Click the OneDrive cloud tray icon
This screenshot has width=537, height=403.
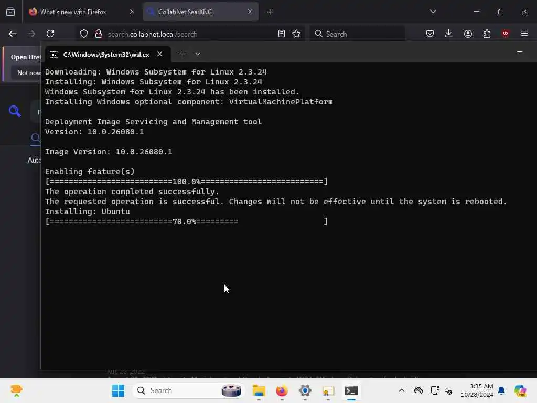(x=418, y=390)
